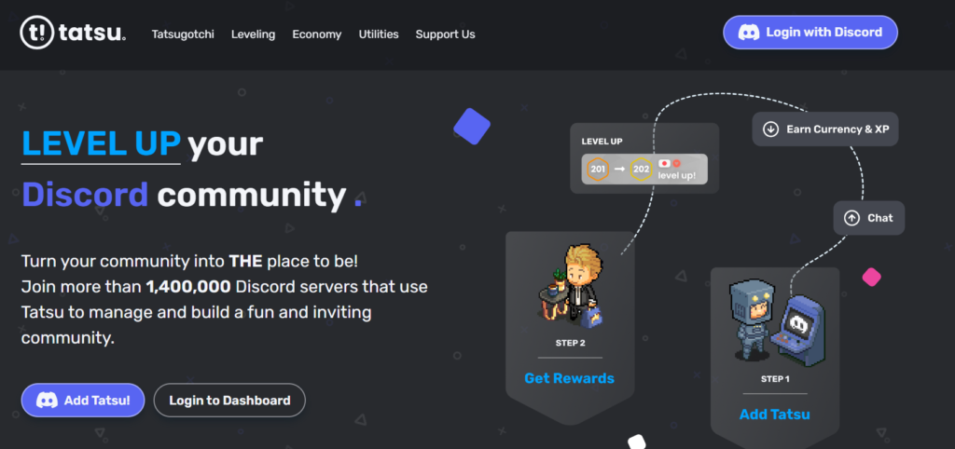Go to Support Us page
The height and width of the screenshot is (449, 955).
(445, 34)
